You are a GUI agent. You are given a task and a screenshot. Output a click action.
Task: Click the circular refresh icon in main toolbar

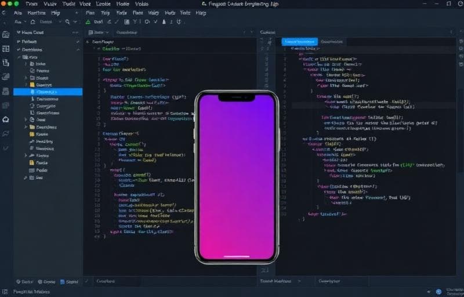click(x=147, y=21)
